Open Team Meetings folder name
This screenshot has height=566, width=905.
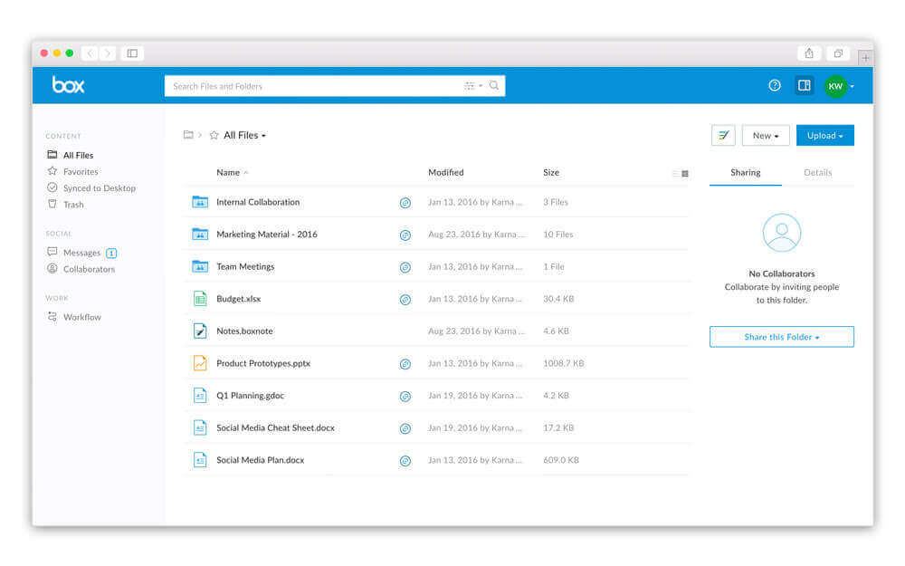245,266
